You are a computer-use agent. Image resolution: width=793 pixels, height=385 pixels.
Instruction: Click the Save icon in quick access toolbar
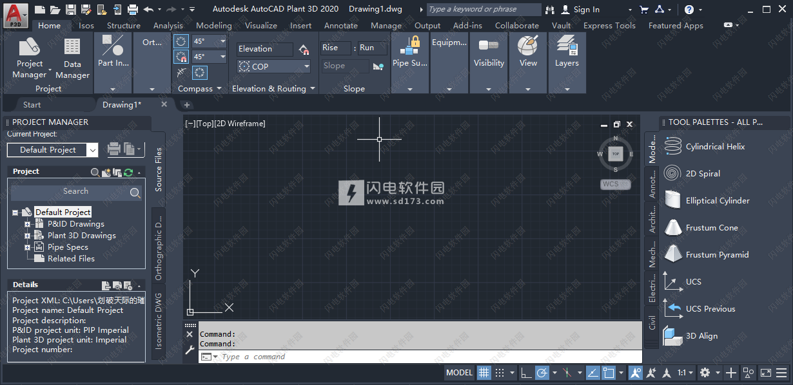pyautogui.click(x=71, y=10)
